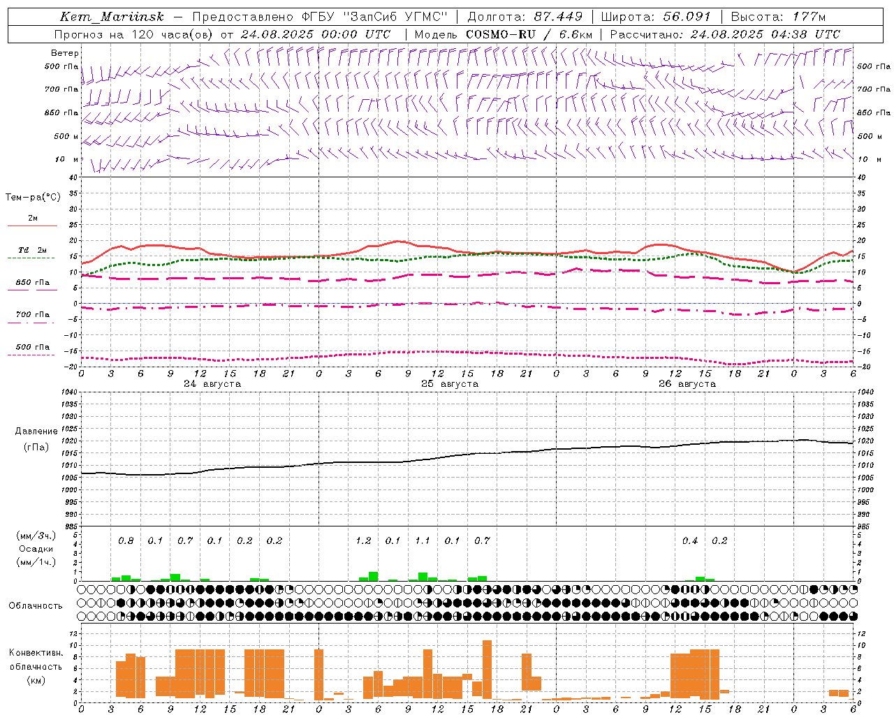Click the '500 гПа' temperature legend entry
The height and width of the screenshot is (715, 894).
click(33, 347)
